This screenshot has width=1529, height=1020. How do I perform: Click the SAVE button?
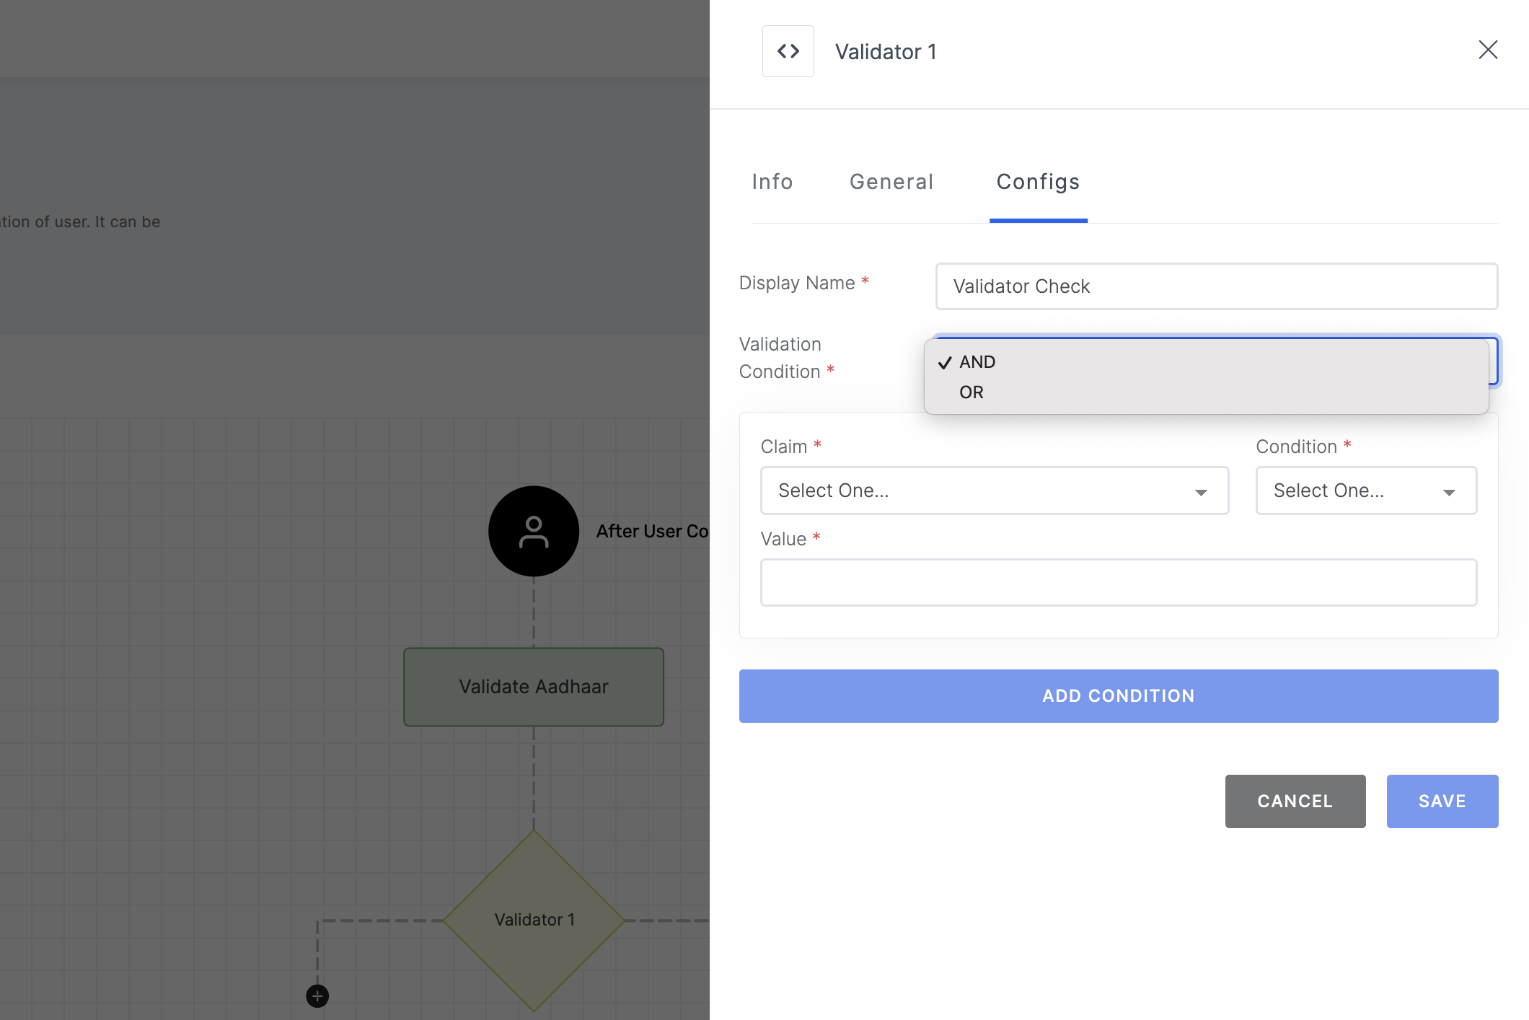(1442, 800)
